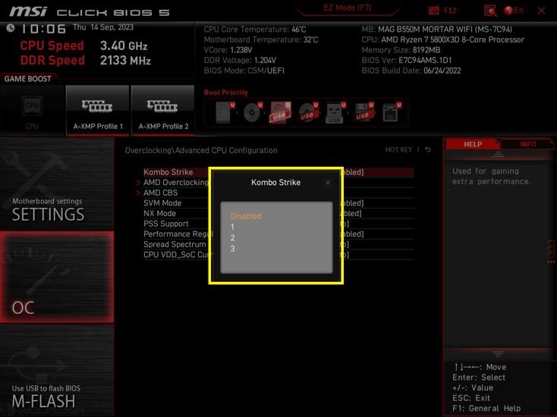Close the Kombo Strike popup
The width and height of the screenshot is (557, 417).
[328, 183]
